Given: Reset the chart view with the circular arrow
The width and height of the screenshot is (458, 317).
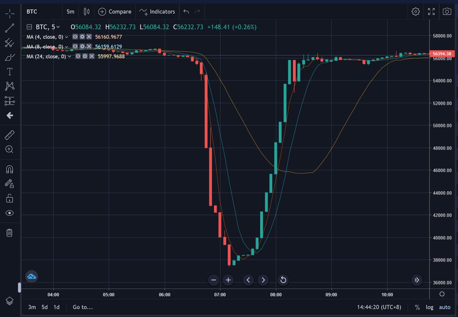Looking at the screenshot, I should click(283, 280).
